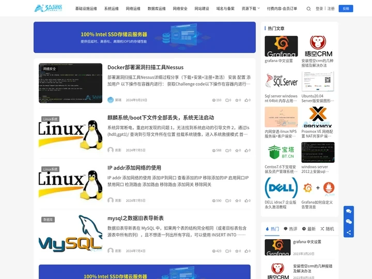The image size is (372, 279).
Task: Click author avatar of Docker Nessus article
Action: tap(111, 100)
